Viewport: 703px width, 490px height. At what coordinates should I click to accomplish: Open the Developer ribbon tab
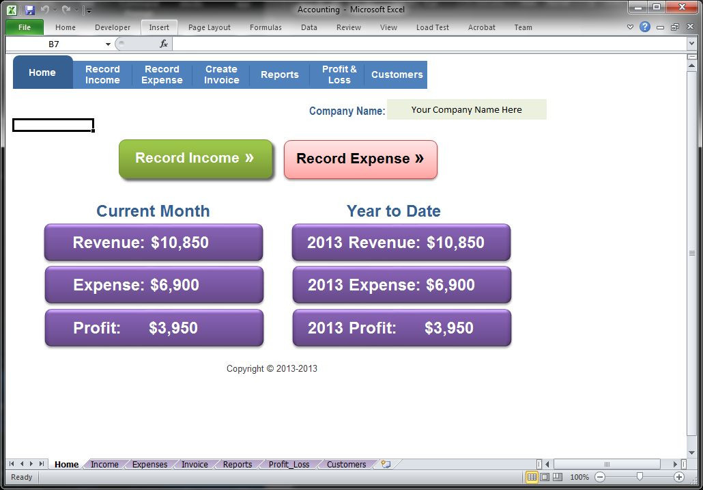tap(113, 27)
